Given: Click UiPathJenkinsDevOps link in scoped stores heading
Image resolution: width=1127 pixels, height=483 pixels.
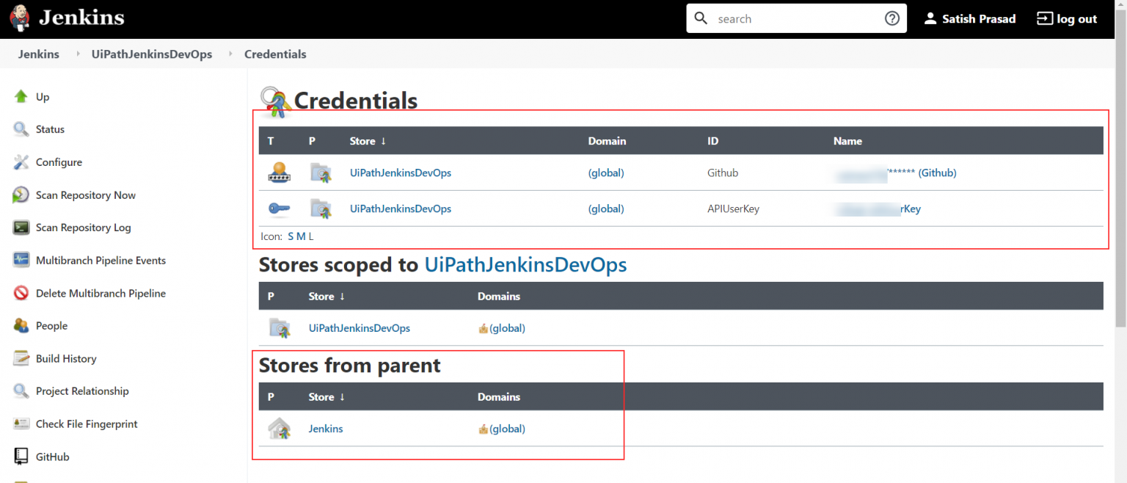Looking at the screenshot, I should click(526, 264).
